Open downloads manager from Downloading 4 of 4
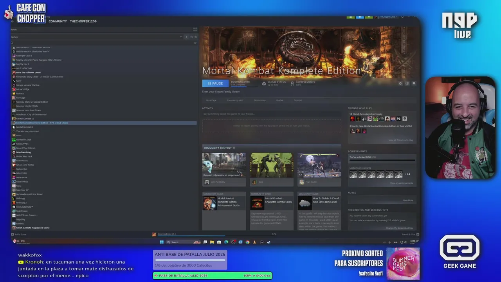This screenshot has height=282, width=501. coord(166,234)
